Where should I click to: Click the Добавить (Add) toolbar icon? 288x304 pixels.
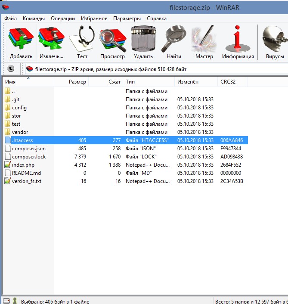point(21,38)
